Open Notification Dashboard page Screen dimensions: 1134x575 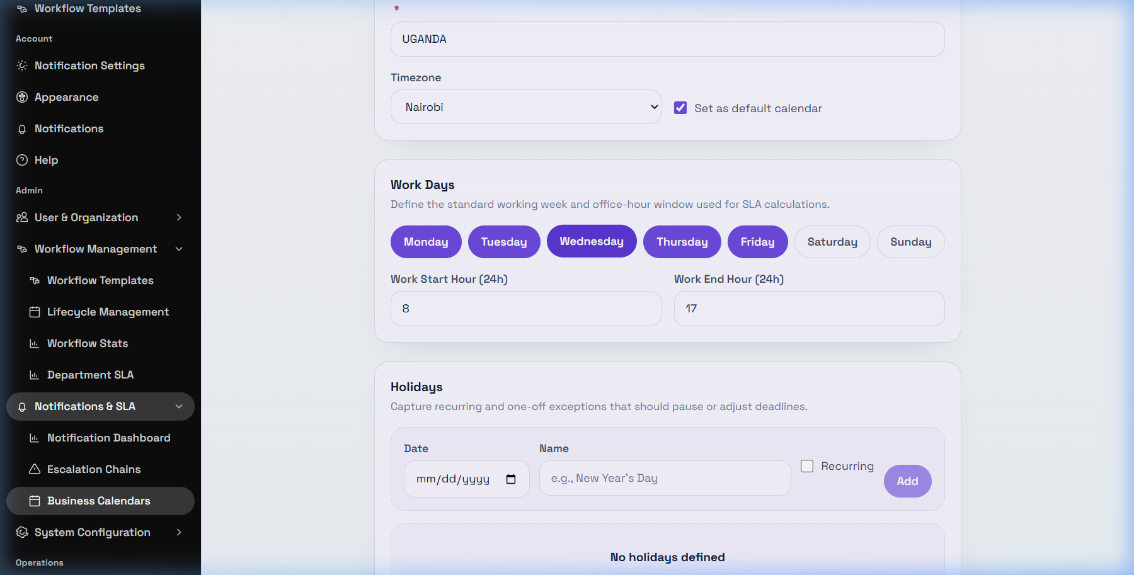click(x=100, y=438)
